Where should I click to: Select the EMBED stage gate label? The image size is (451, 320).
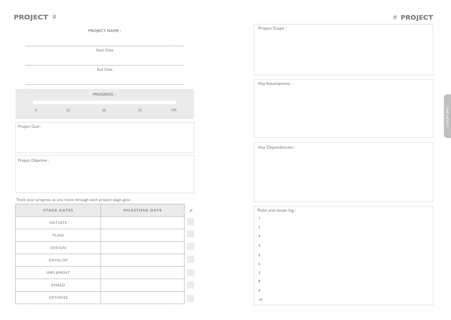click(58, 285)
